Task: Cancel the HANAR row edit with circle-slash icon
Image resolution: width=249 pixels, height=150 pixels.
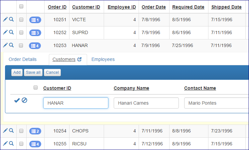Action: [24, 100]
